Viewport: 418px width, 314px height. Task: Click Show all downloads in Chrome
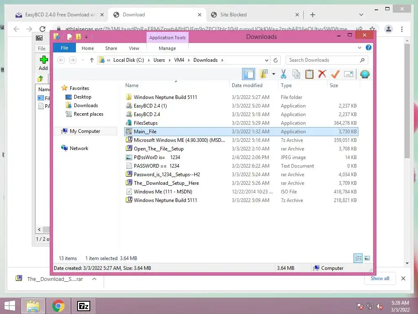(380, 278)
